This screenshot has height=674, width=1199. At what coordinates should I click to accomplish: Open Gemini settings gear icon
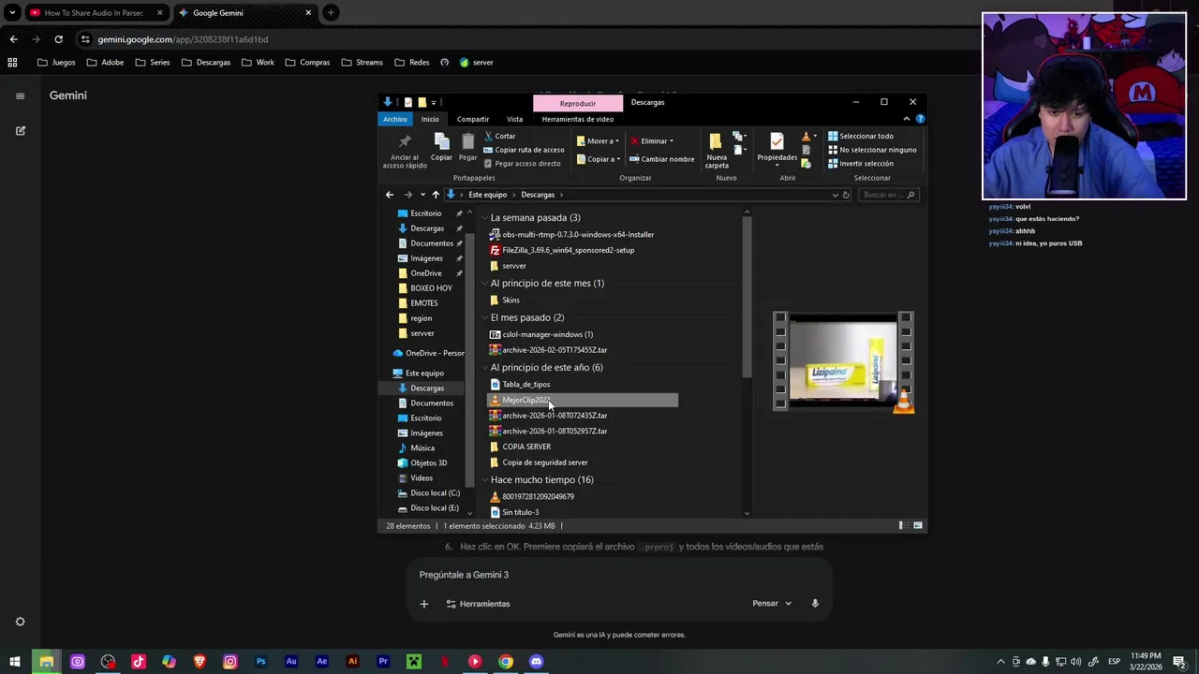[x=20, y=622]
